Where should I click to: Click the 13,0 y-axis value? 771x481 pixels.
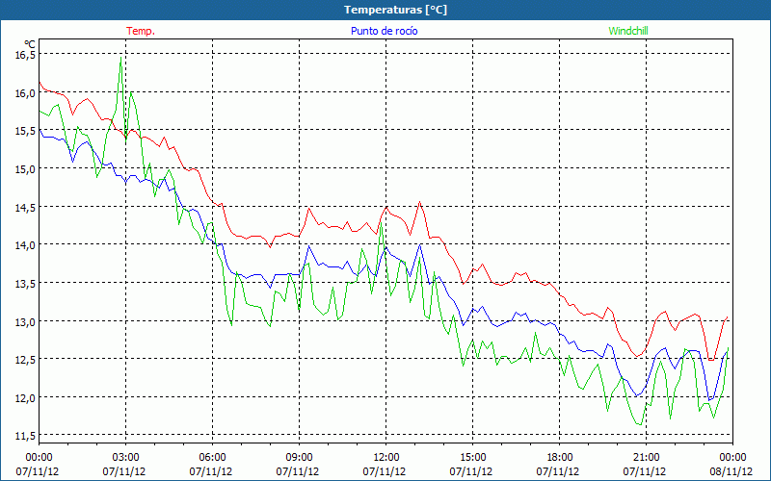pyautogui.click(x=24, y=320)
